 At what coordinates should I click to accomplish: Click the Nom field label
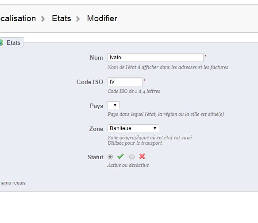tap(96, 58)
